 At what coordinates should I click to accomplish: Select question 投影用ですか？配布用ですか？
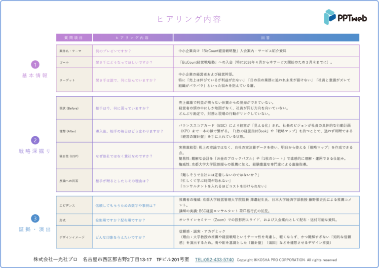120,220
